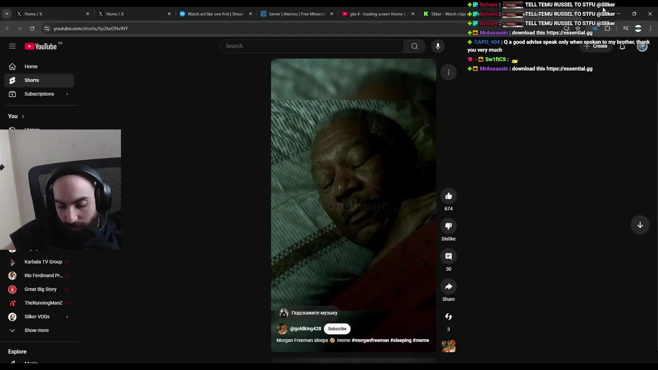Expand the You section chevron
This screenshot has height=370, width=658.
[x=23, y=116]
